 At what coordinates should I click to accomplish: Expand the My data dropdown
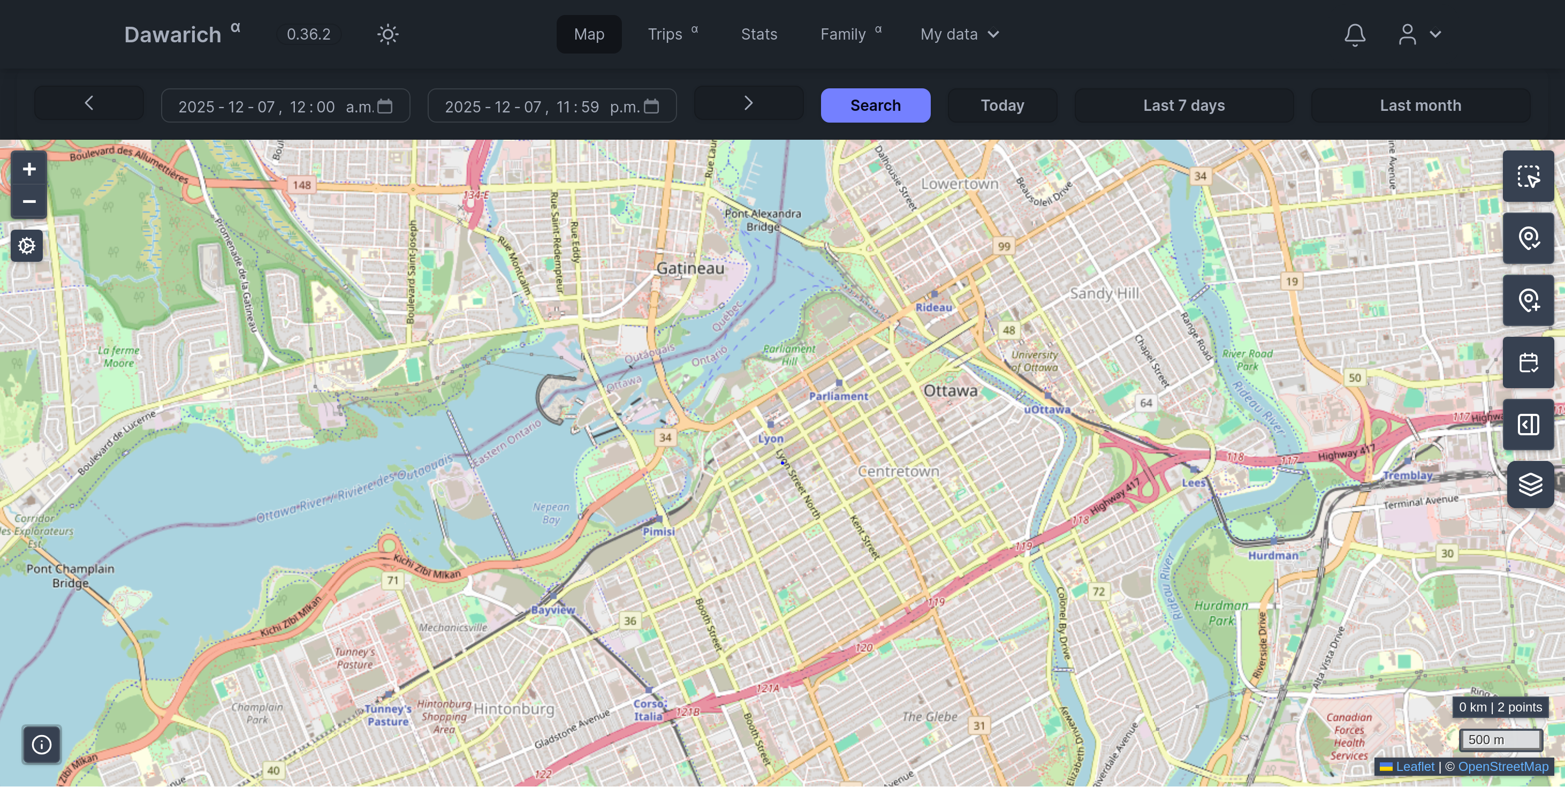click(959, 34)
